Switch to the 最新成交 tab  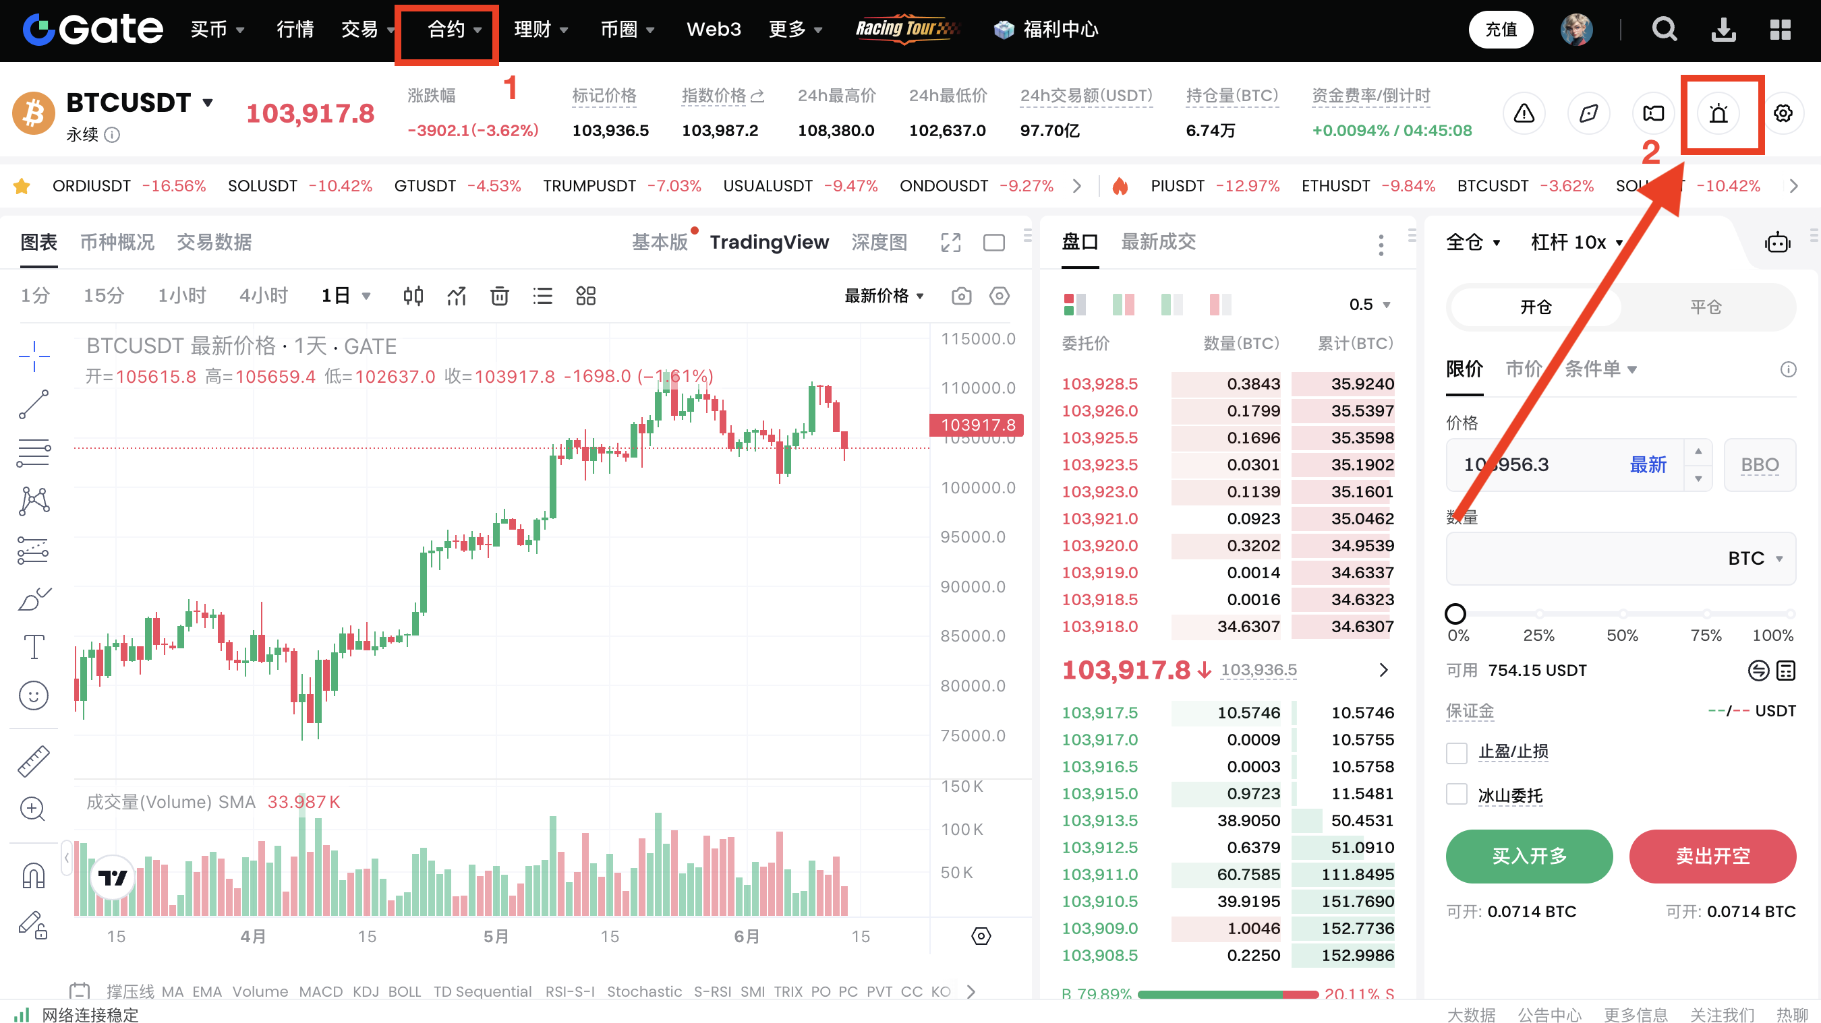coord(1158,242)
